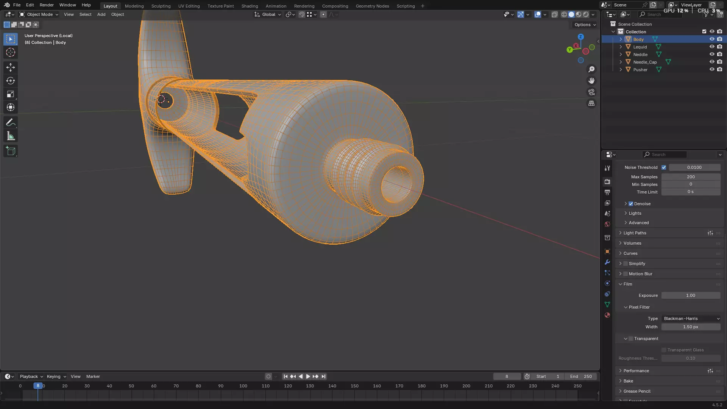Image resolution: width=727 pixels, height=409 pixels.
Task: Hide the Lequid object in viewport
Action: pyautogui.click(x=712, y=47)
